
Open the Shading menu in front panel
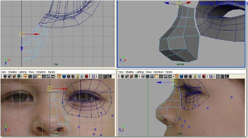(12, 72)
